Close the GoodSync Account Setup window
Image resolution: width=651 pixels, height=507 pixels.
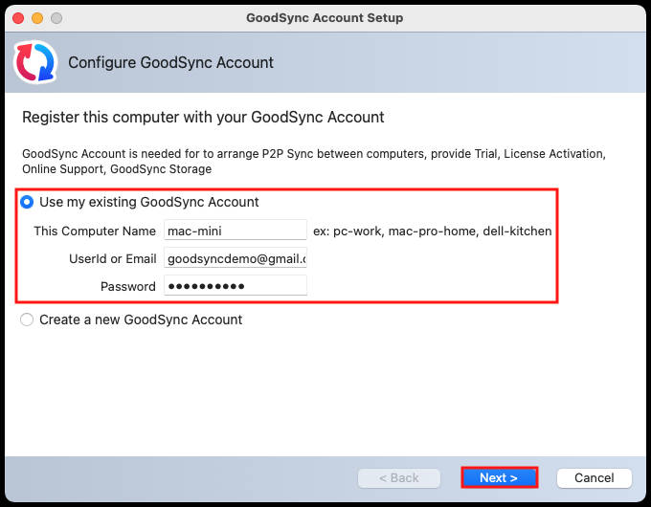(x=18, y=18)
